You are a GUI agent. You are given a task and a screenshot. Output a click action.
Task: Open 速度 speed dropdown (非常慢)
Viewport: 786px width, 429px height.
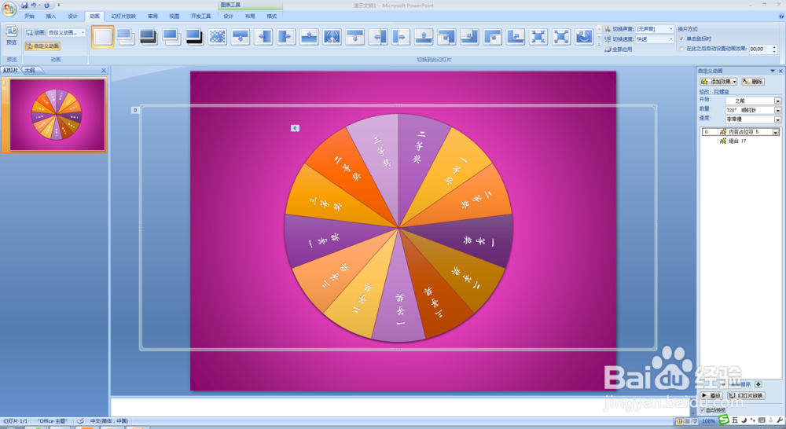click(x=778, y=119)
